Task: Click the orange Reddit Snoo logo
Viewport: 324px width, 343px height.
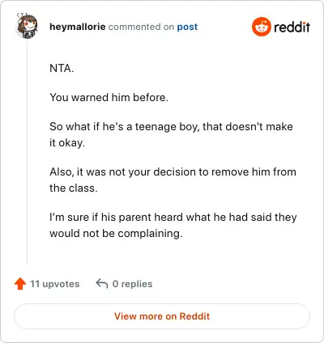Action: pyautogui.click(x=261, y=27)
